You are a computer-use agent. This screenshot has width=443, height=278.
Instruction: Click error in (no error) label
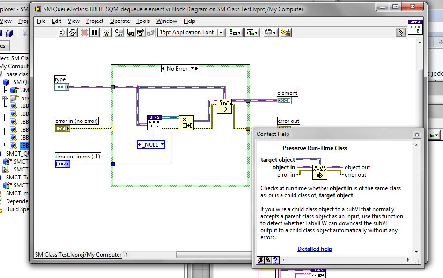click(76, 121)
